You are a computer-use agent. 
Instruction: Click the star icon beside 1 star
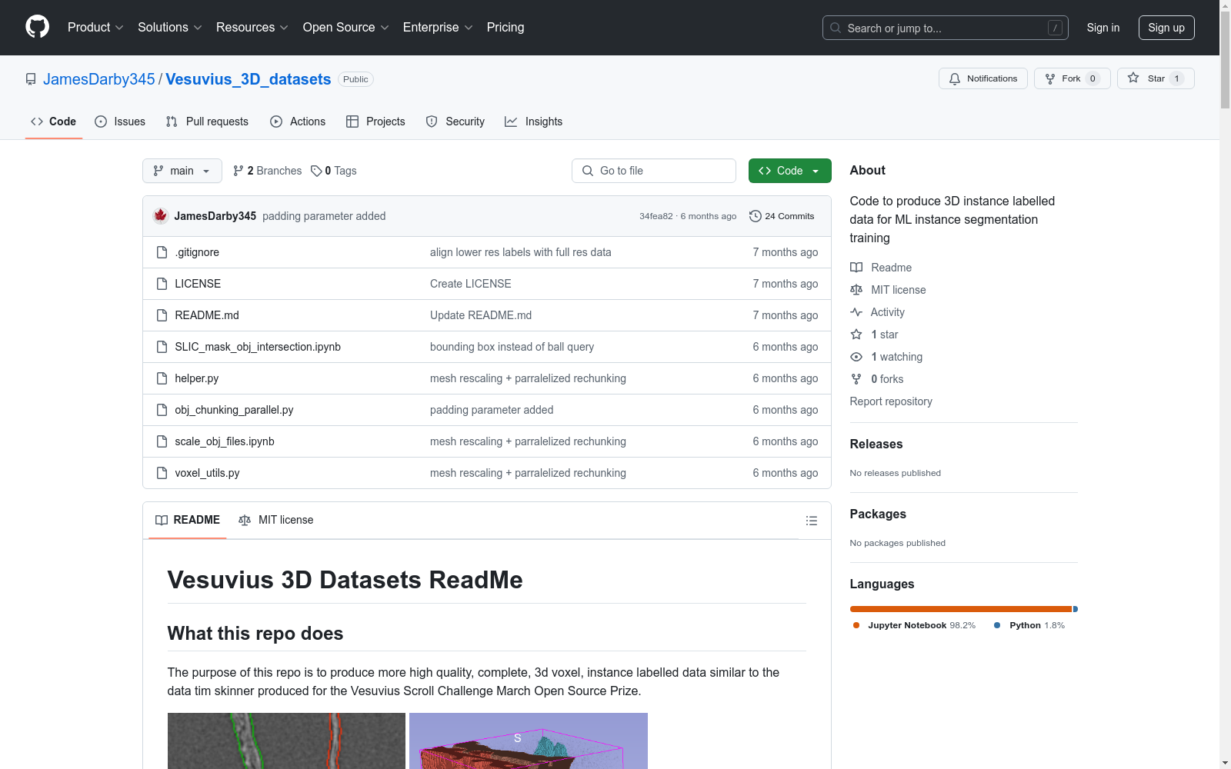click(856, 335)
